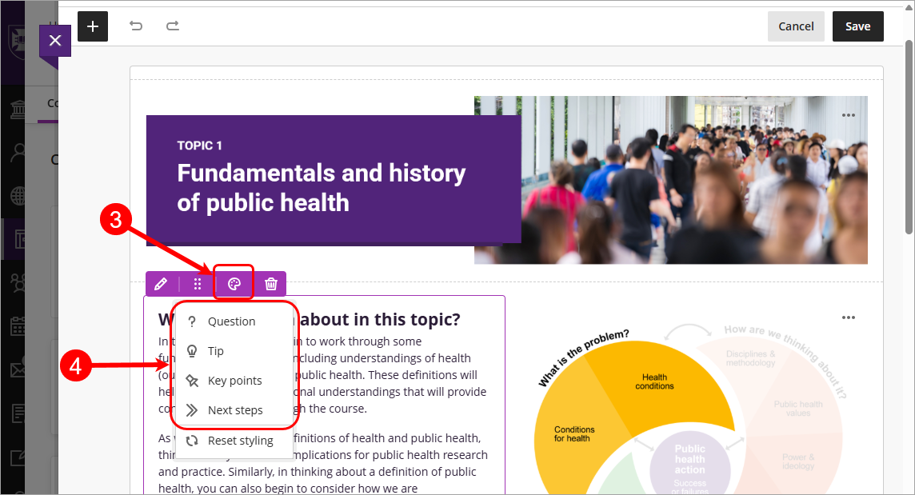The height and width of the screenshot is (495, 915).
Task: Redo the last undone edit
Action: pyautogui.click(x=173, y=26)
